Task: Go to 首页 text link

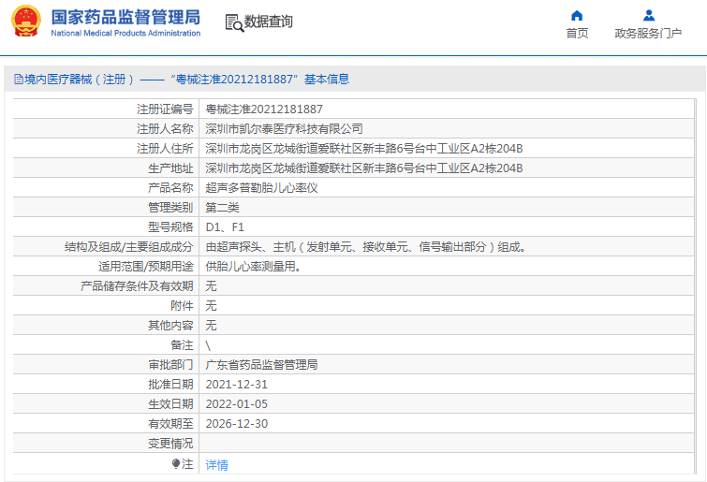Action: click(577, 34)
